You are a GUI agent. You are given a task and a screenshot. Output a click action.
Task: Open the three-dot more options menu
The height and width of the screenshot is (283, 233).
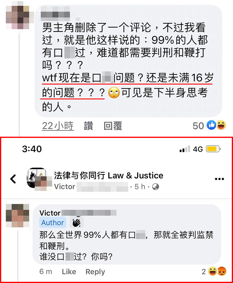(x=219, y=179)
